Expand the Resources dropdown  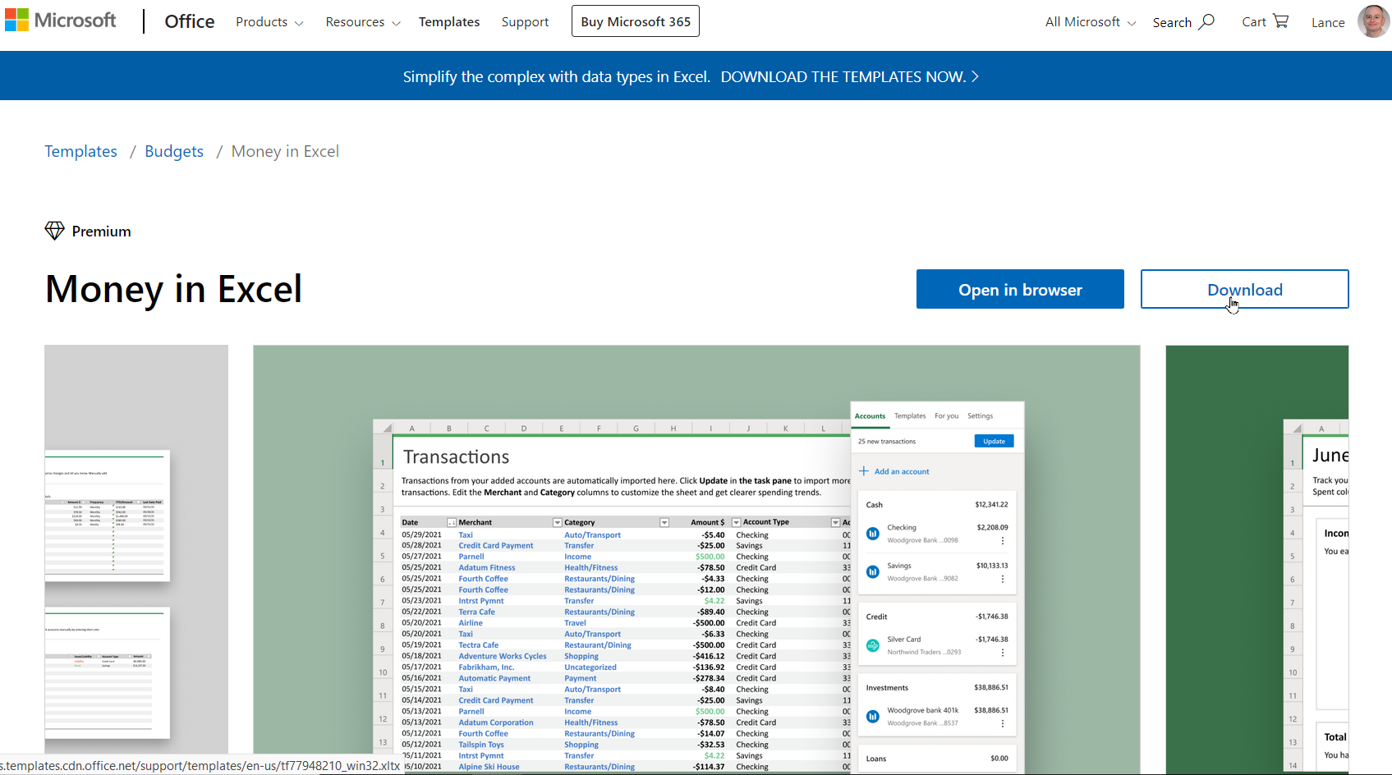363,22
